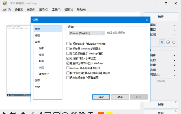
Task: Select 阴影 in the settings category list
Action: point(48,48)
